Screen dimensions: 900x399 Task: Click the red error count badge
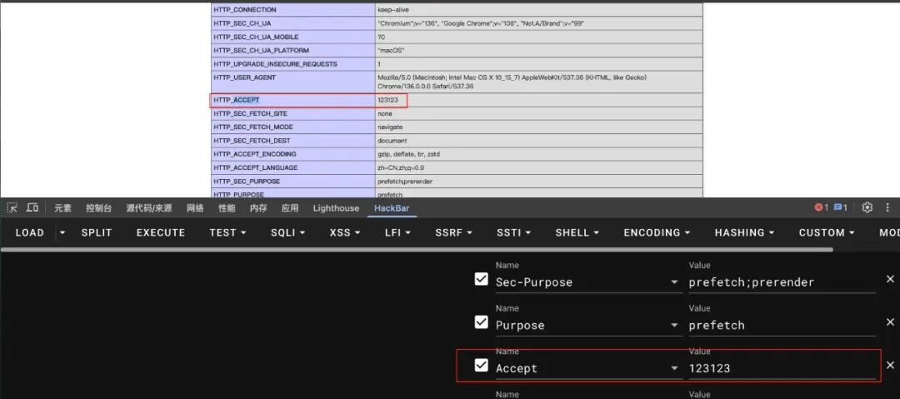821,207
